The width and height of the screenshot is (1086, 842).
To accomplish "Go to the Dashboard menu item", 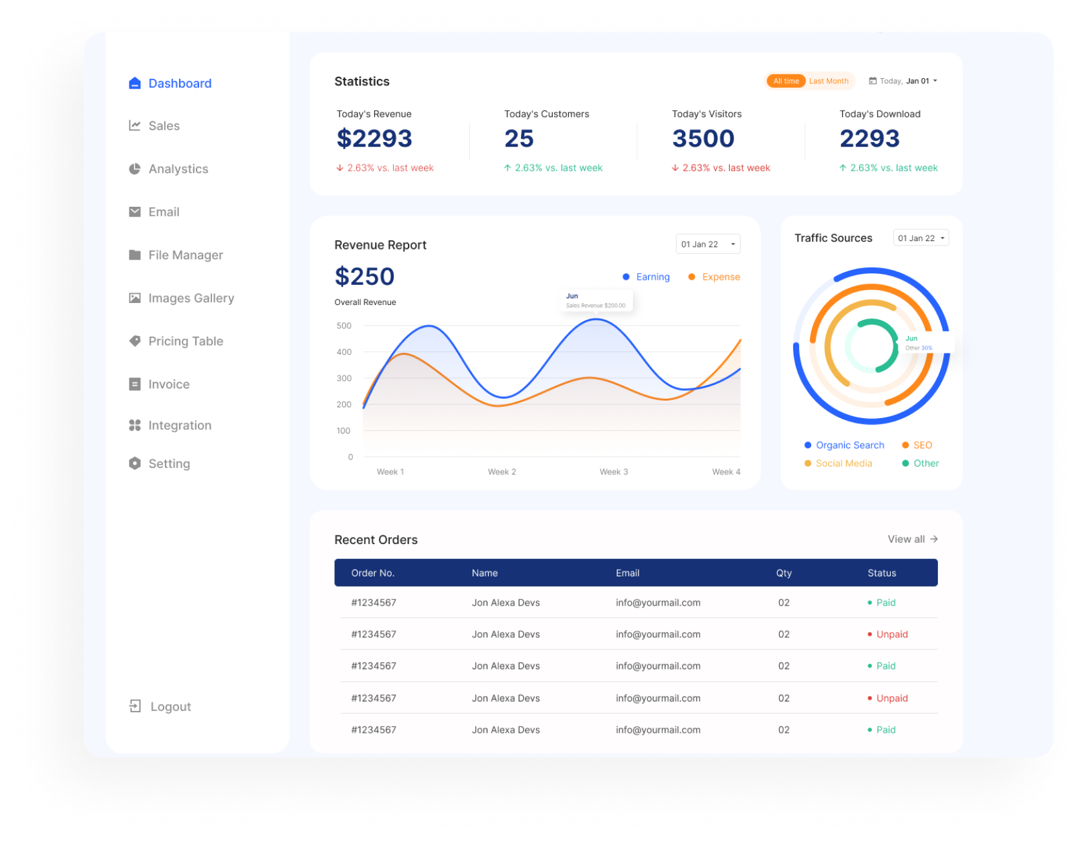I will click(x=180, y=83).
